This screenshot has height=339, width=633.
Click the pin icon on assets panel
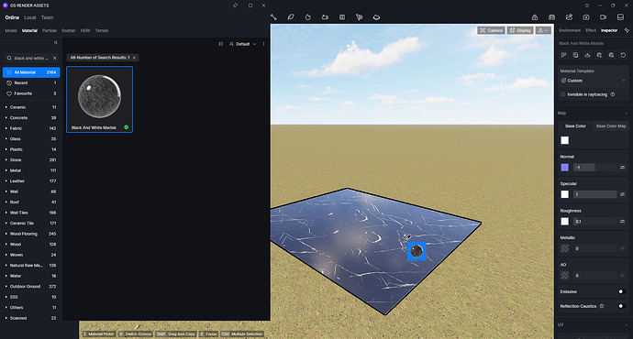[236, 5]
